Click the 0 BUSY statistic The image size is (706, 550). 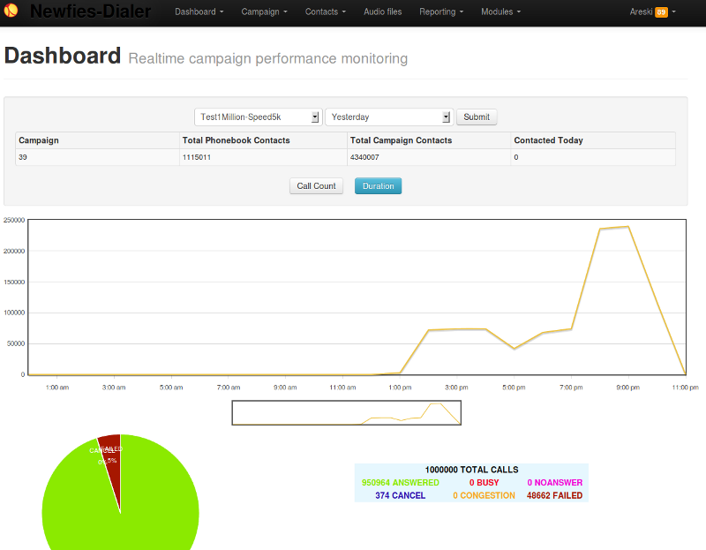[x=484, y=482]
